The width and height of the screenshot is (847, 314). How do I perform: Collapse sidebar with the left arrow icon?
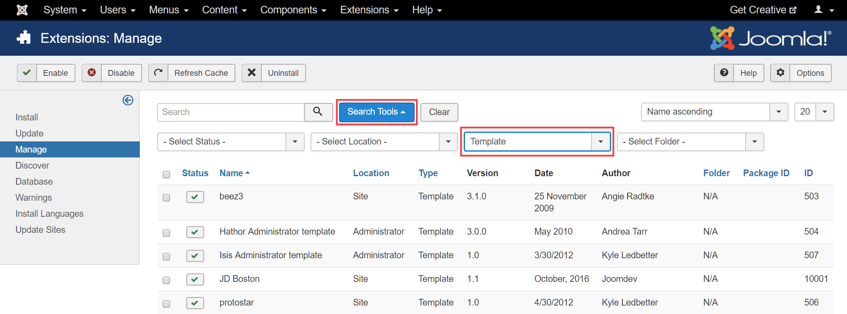128,100
